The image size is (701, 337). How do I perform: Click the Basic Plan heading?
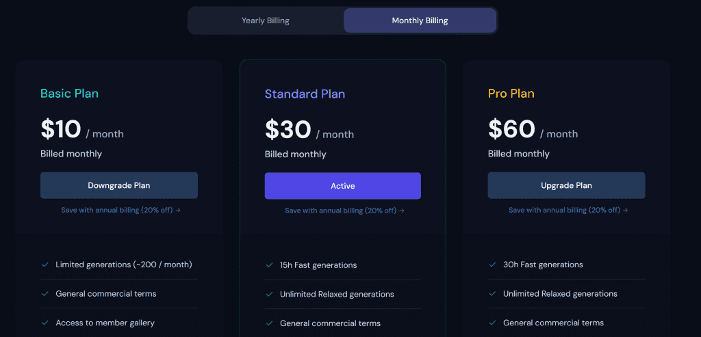69,94
